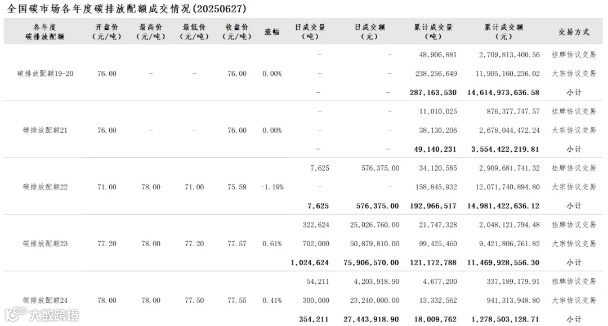Select the 日成交量 column header
The height and width of the screenshot is (326, 608).
pos(311,31)
